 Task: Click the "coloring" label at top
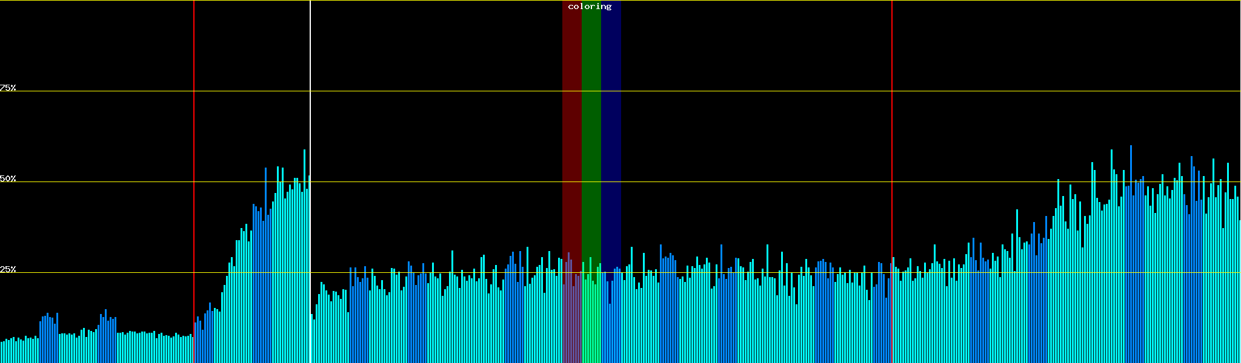[x=590, y=7]
